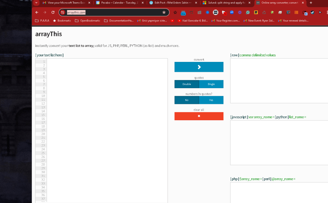Switch to Edit Post Rifat Erdem Sahin tab
This screenshot has width=328, height=203.
coord(173,3)
